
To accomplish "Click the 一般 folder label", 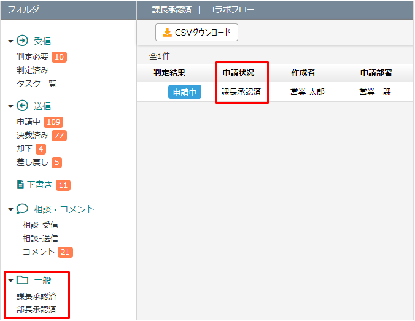I will tap(42, 280).
